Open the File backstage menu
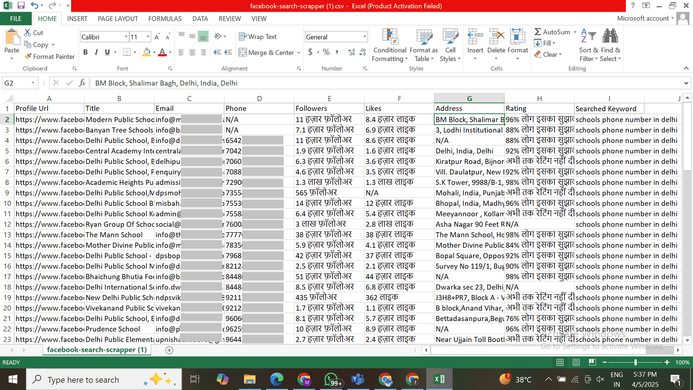The height and width of the screenshot is (390, 693). point(16,19)
